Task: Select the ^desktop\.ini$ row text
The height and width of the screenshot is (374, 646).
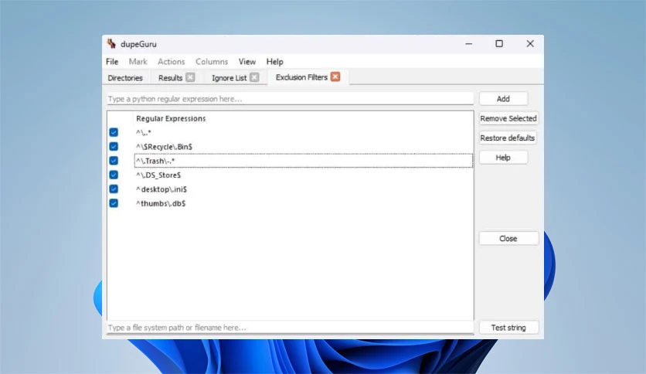Action: point(161,189)
